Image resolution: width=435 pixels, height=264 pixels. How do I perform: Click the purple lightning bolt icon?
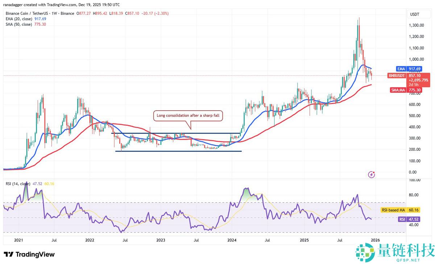(x=371, y=175)
